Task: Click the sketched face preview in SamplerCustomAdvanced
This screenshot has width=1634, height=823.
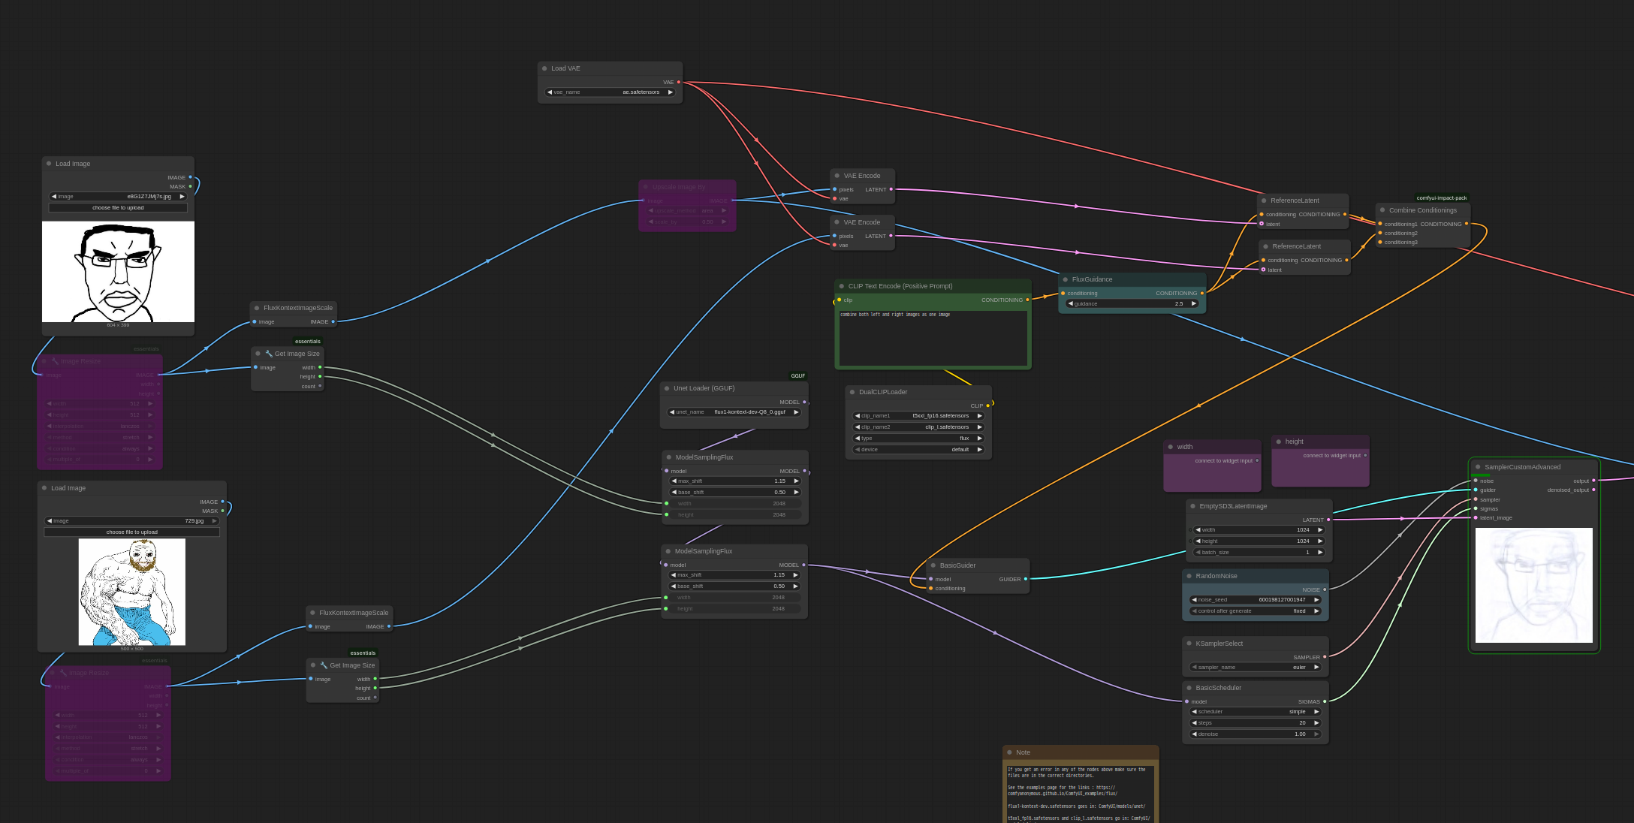Action: 1534,585
